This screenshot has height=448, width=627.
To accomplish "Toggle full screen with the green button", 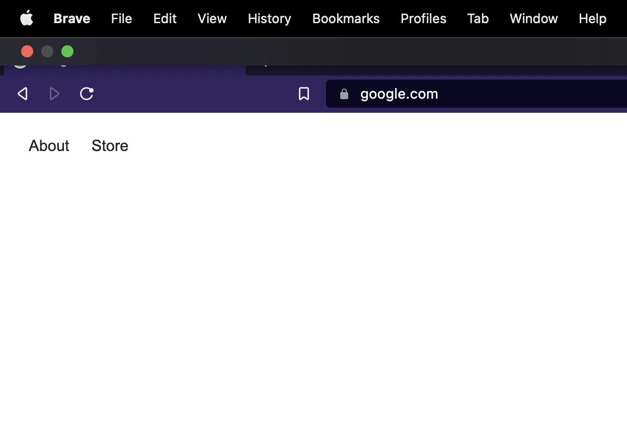I will click(x=67, y=51).
